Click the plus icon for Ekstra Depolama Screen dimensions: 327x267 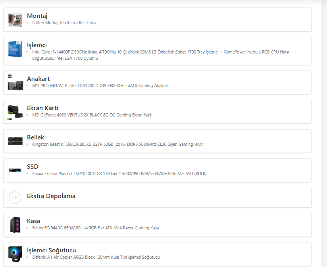pyautogui.click(x=15, y=197)
